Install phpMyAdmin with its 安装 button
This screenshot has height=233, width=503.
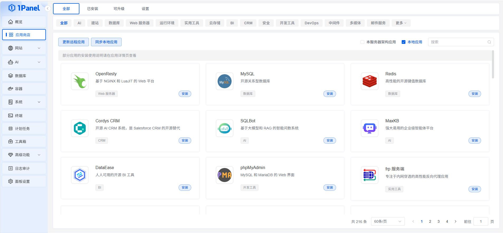(x=330, y=188)
